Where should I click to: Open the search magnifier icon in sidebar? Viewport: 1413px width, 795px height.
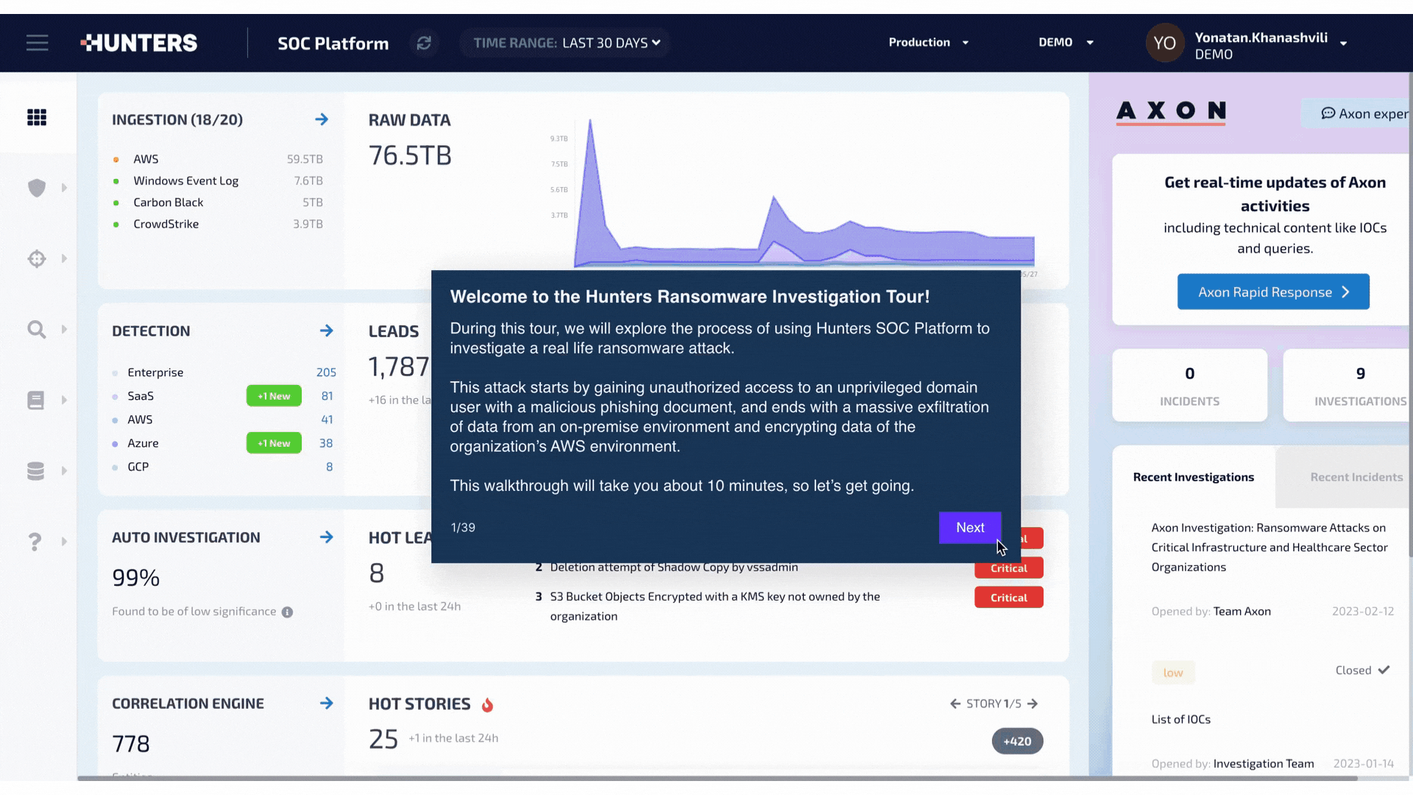[37, 329]
